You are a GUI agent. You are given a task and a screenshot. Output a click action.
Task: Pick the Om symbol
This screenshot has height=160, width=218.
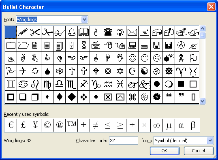point(157,71)
